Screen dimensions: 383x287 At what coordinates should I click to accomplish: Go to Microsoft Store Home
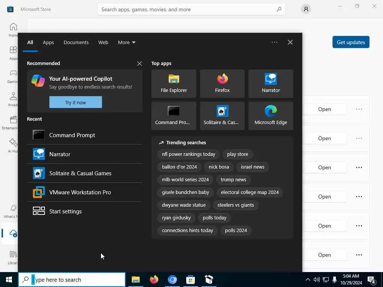13,30
